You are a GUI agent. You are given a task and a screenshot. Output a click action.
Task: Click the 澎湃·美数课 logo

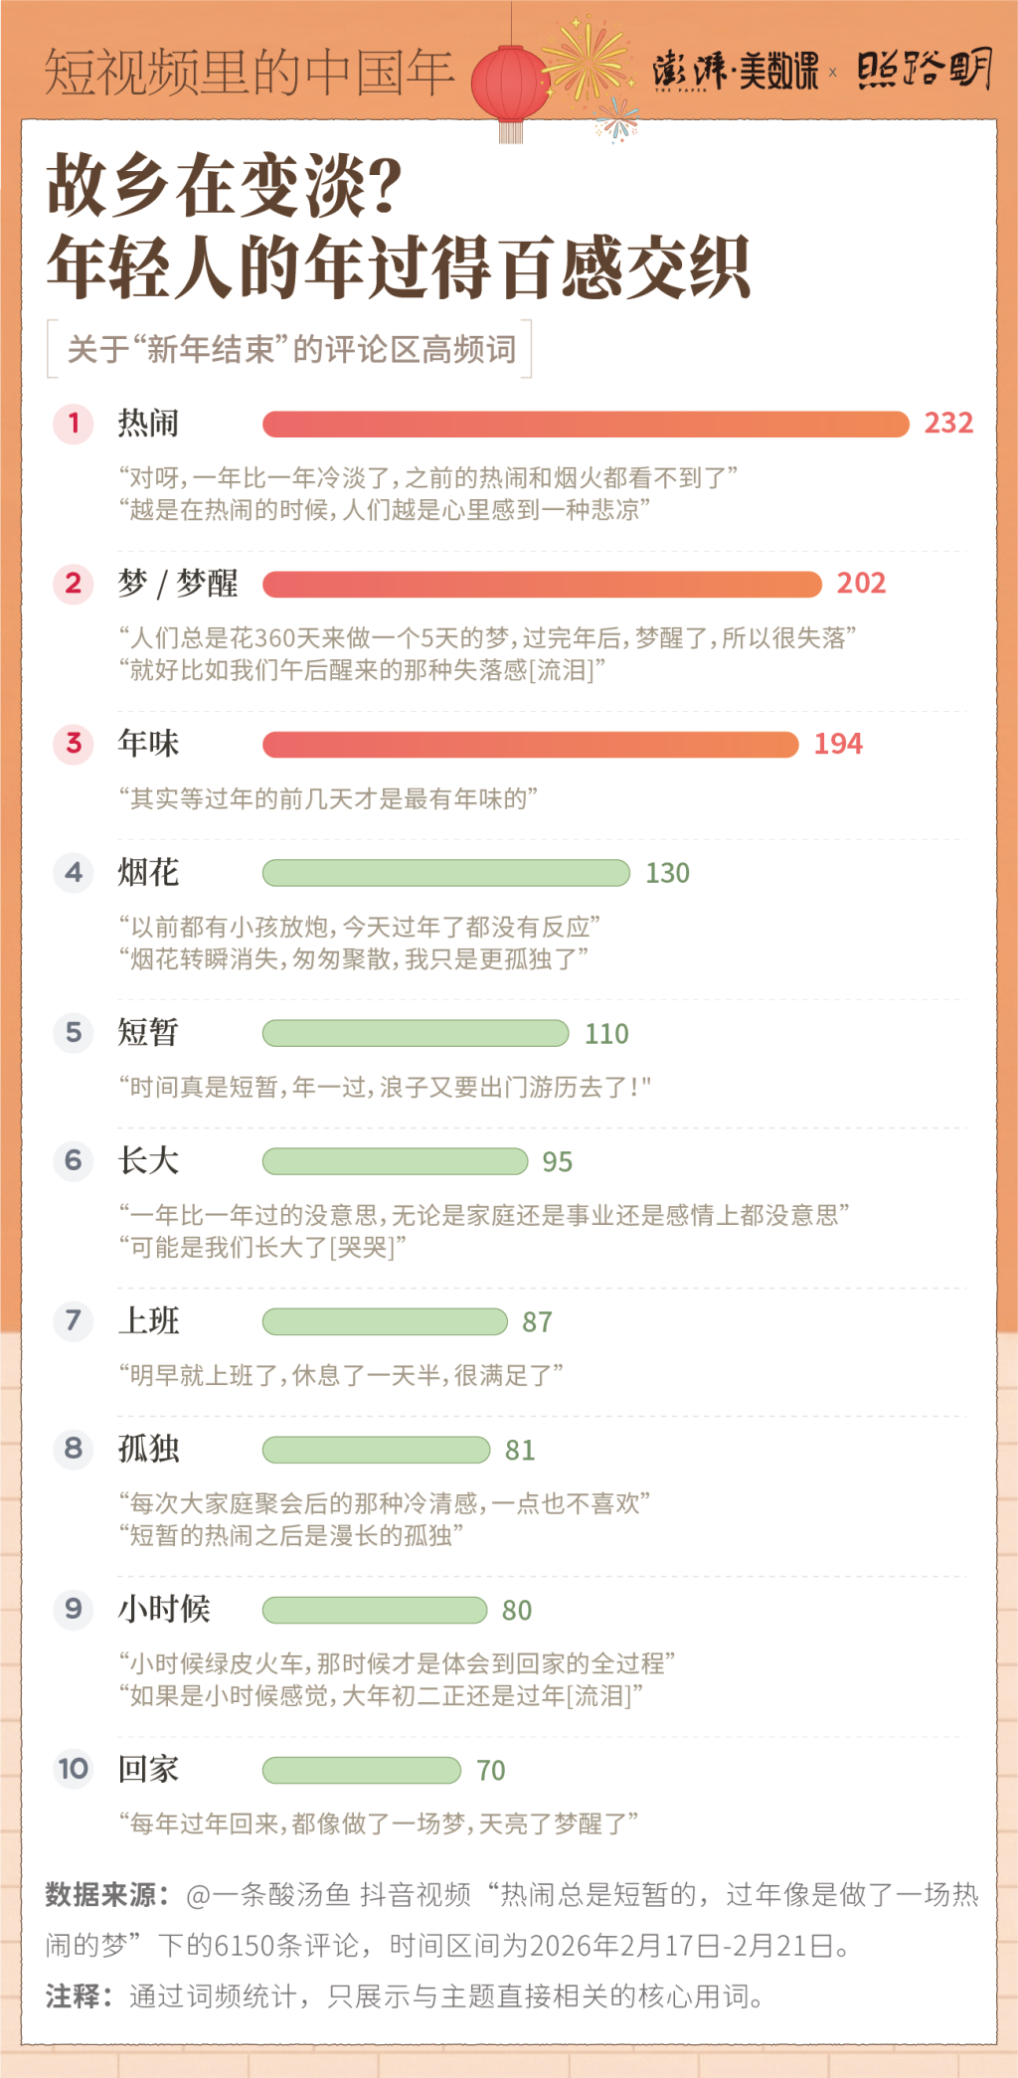[x=736, y=71]
